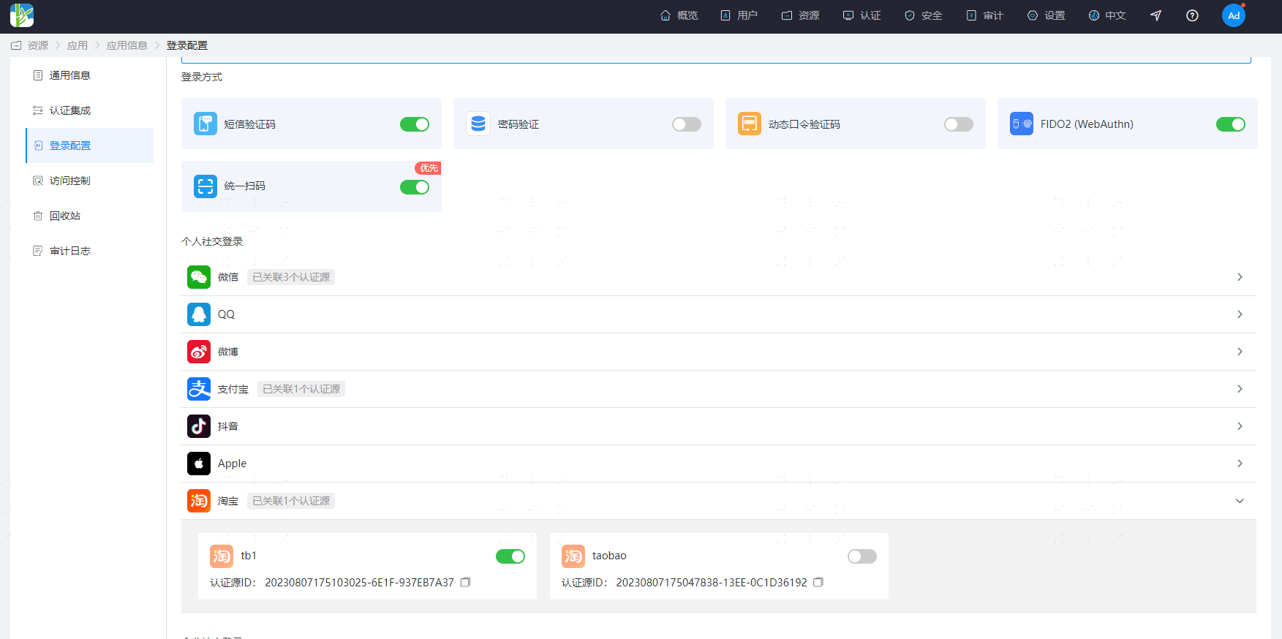Open the Ad user avatar menu

tap(1233, 15)
